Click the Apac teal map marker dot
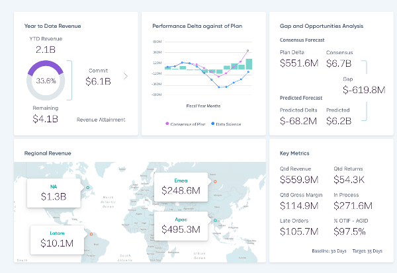Viewport: 397px width, 273px height. 215,219
